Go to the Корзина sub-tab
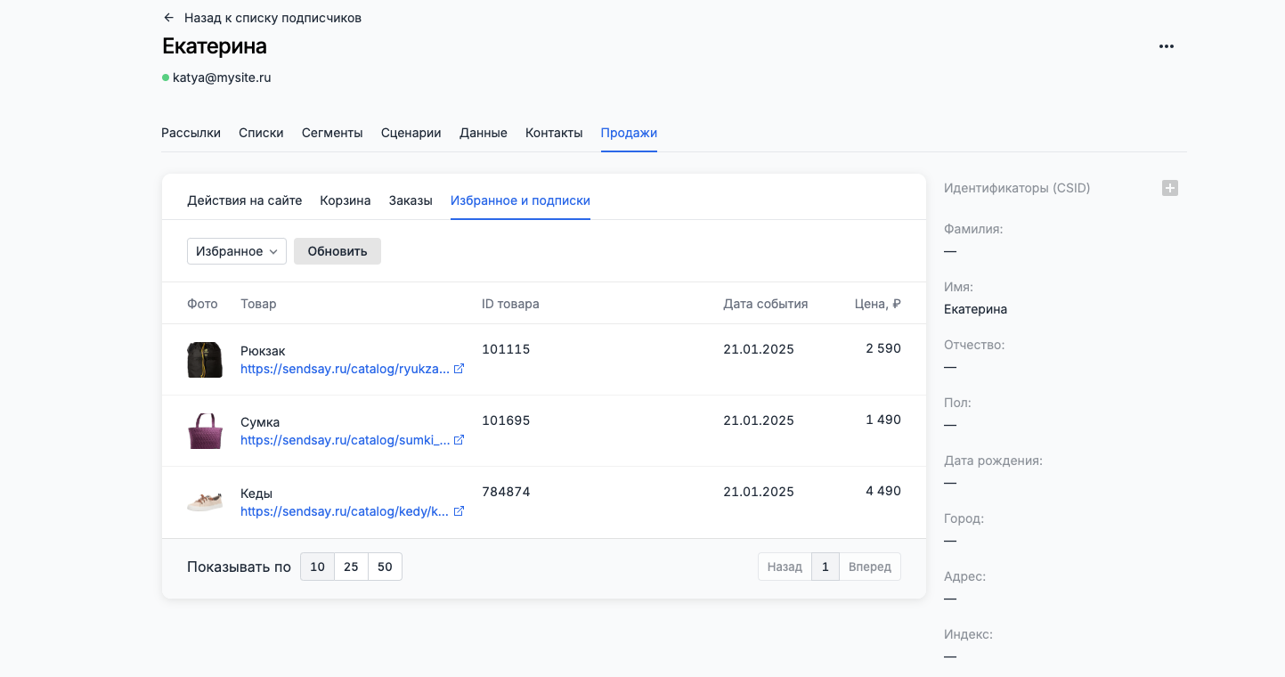The image size is (1285, 677). tap(345, 200)
